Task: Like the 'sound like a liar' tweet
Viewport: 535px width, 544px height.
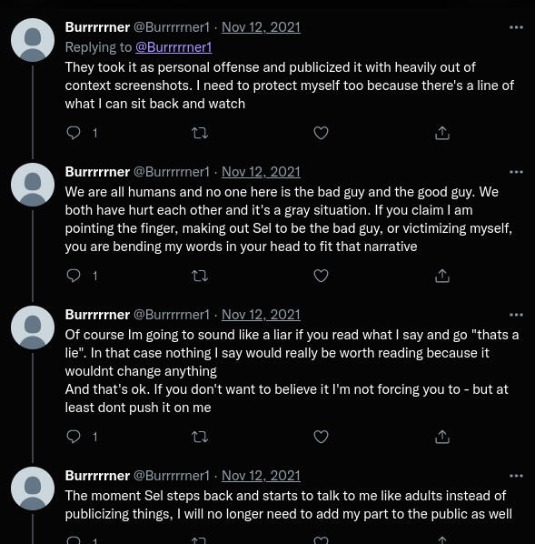Action: pyautogui.click(x=321, y=437)
